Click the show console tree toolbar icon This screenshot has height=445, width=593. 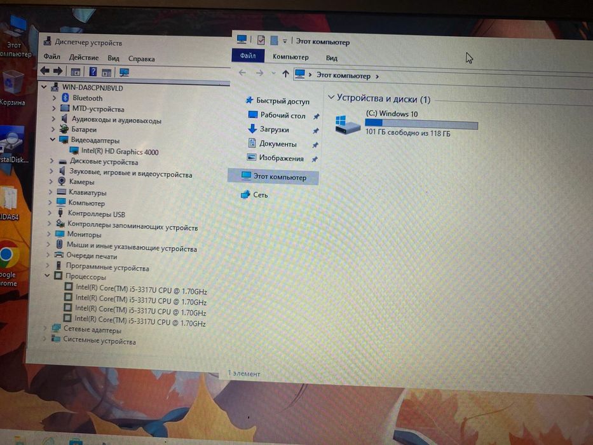75,71
